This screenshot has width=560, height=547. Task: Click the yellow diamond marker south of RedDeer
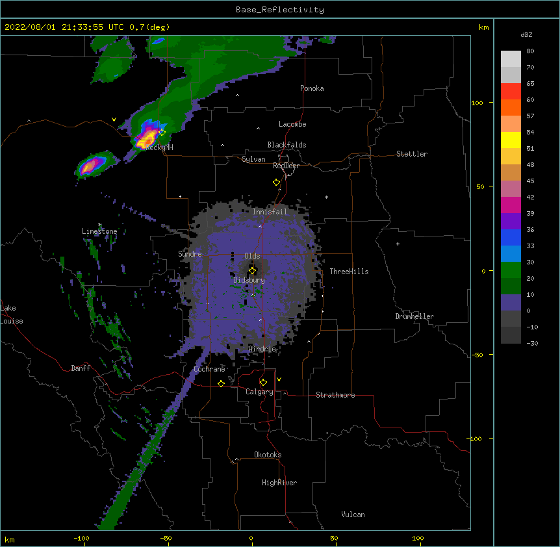[x=277, y=183]
